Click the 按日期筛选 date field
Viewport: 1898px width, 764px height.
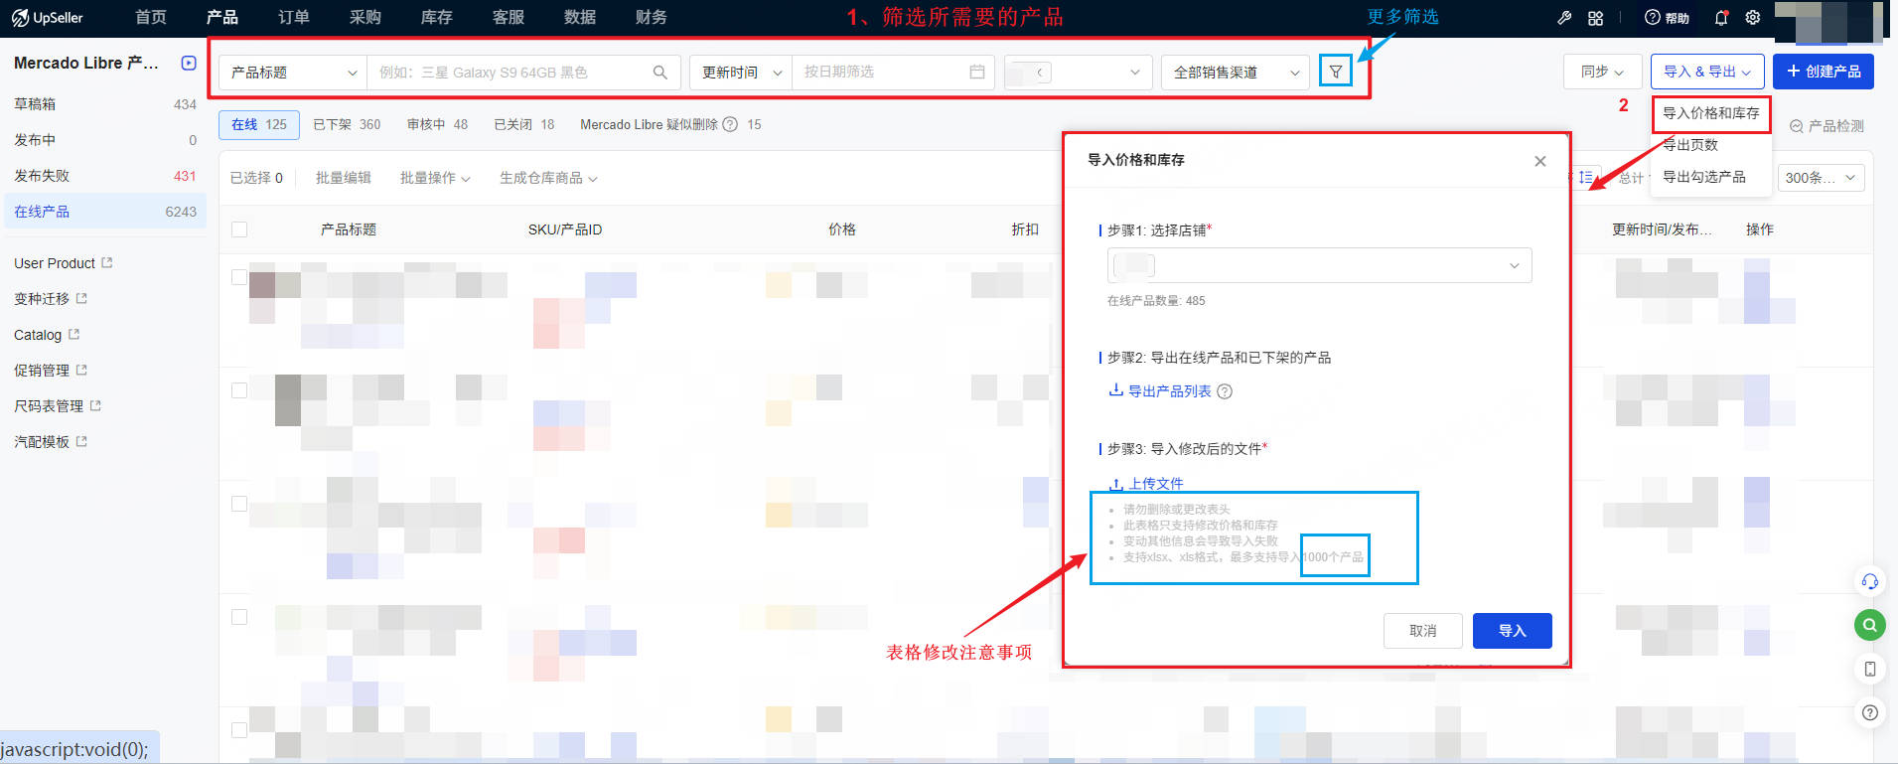(x=893, y=73)
